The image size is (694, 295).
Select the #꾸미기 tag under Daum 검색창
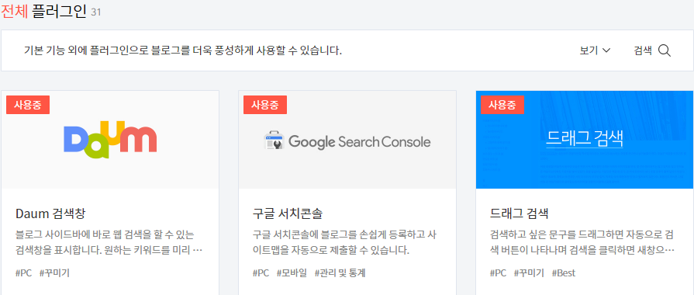pyautogui.click(x=54, y=272)
